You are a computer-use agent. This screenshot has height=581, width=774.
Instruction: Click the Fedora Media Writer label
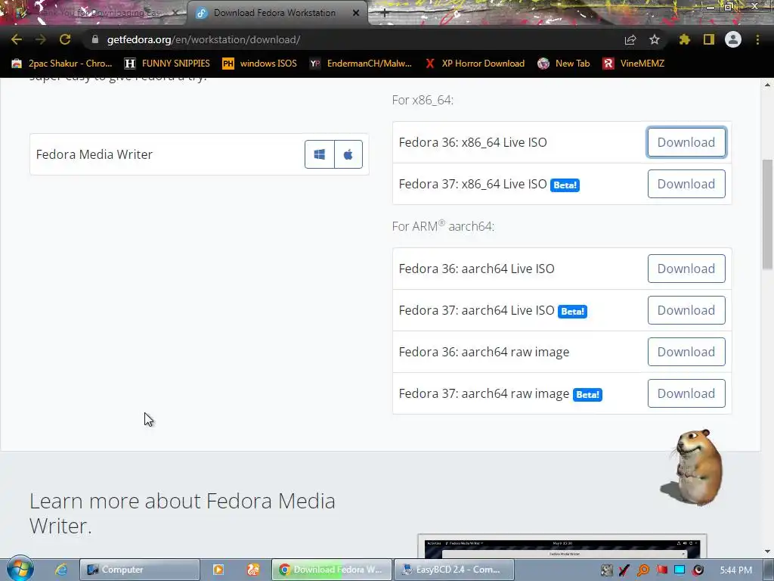pos(94,154)
